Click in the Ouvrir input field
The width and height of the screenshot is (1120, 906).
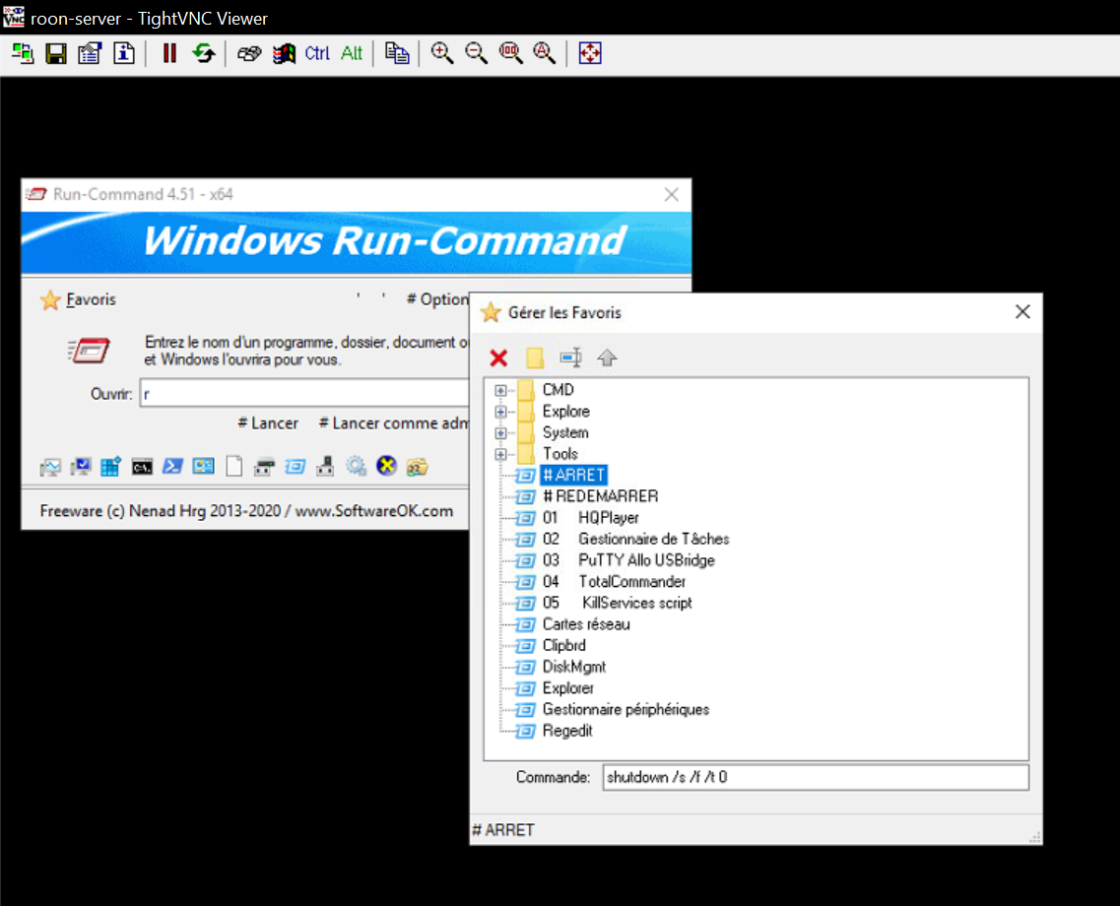click(x=304, y=393)
